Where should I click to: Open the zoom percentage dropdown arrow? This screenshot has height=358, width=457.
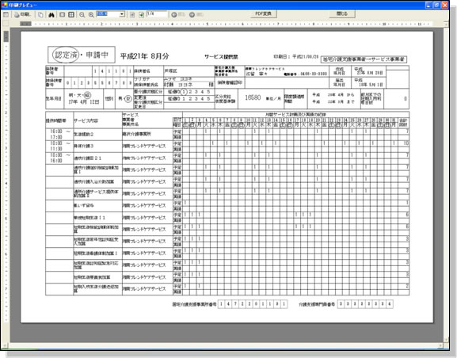pos(123,14)
